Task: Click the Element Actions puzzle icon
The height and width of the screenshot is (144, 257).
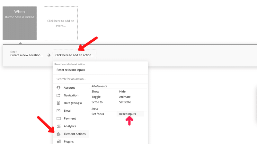Action: (x=58, y=134)
